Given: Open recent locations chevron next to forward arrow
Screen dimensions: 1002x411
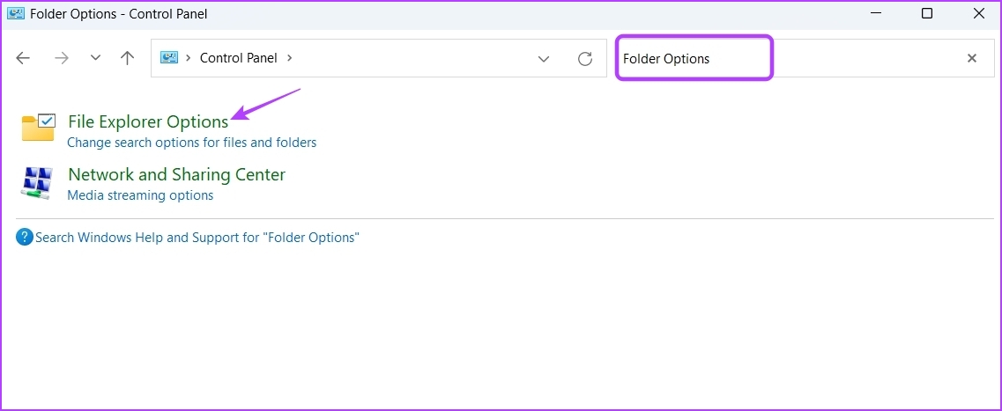Looking at the screenshot, I should (96, 58).
